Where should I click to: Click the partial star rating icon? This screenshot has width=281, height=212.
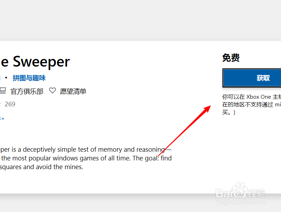(x=1, y=104)
